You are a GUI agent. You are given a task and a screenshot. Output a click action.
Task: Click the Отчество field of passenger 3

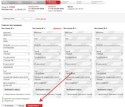(78, 48)
